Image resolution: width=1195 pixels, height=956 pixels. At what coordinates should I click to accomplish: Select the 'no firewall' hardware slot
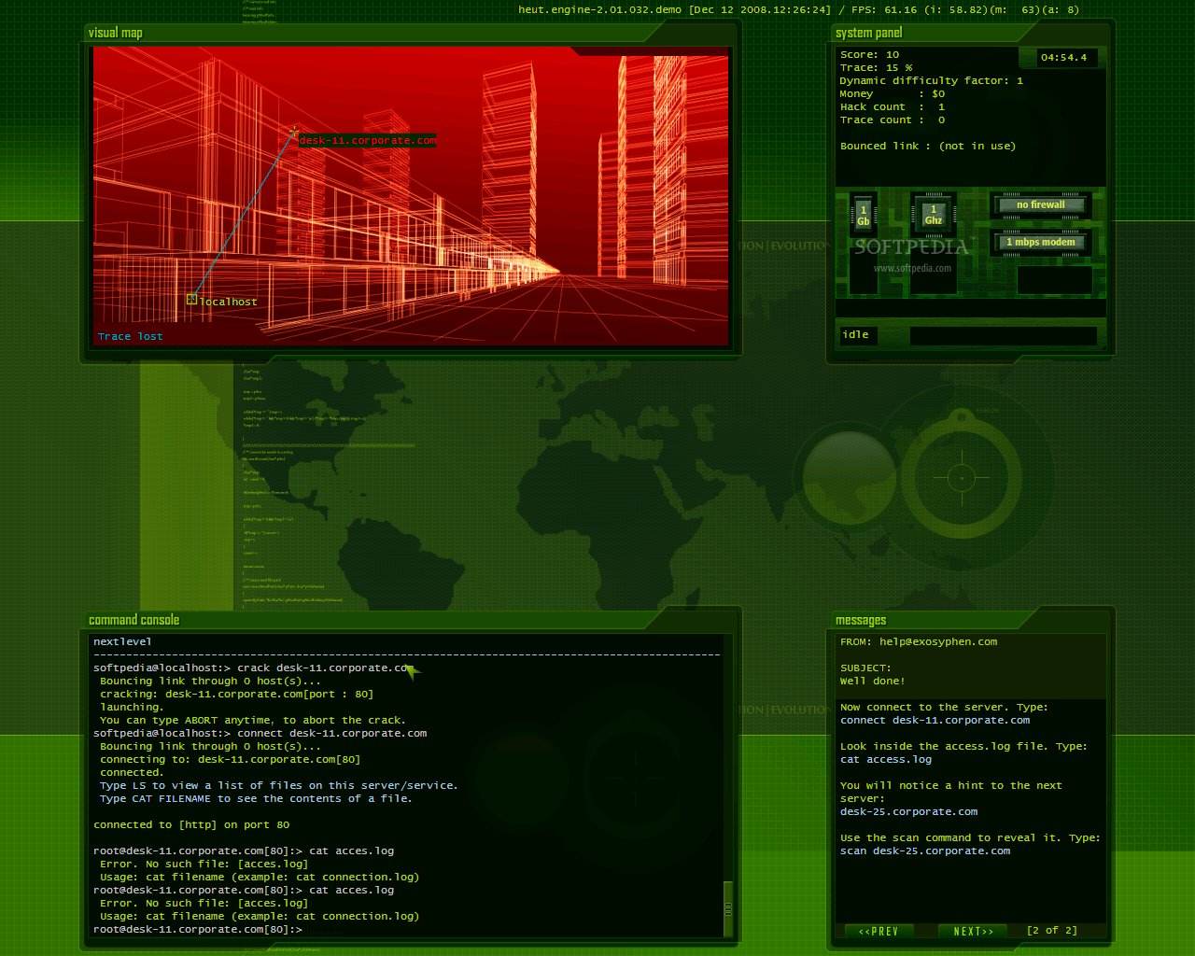1040,204
